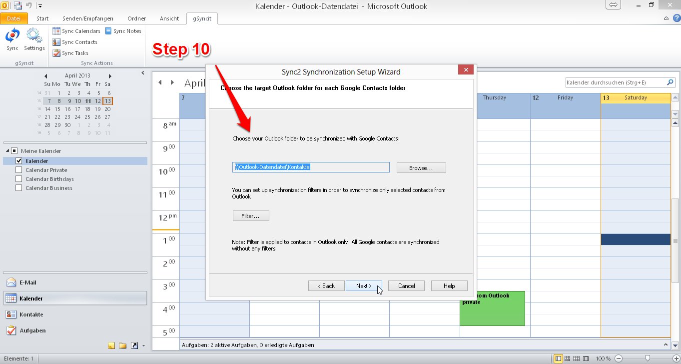
Task: Click the Sync Notes icon
Action: click(x=108, y=31)
